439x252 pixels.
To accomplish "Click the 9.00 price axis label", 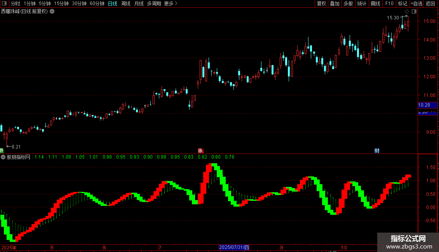I will (430, 132).
